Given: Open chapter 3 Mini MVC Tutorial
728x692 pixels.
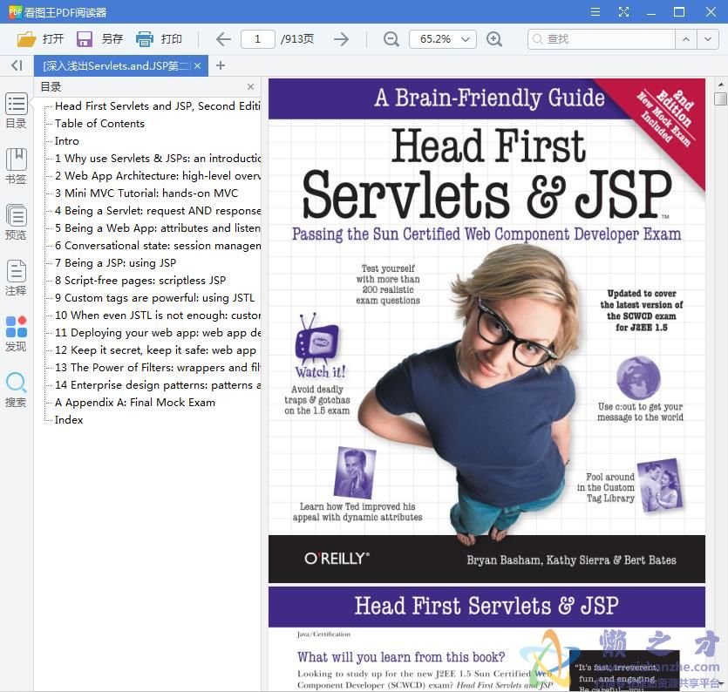Looking at the screenshot, I should click(x=146, y=193).
